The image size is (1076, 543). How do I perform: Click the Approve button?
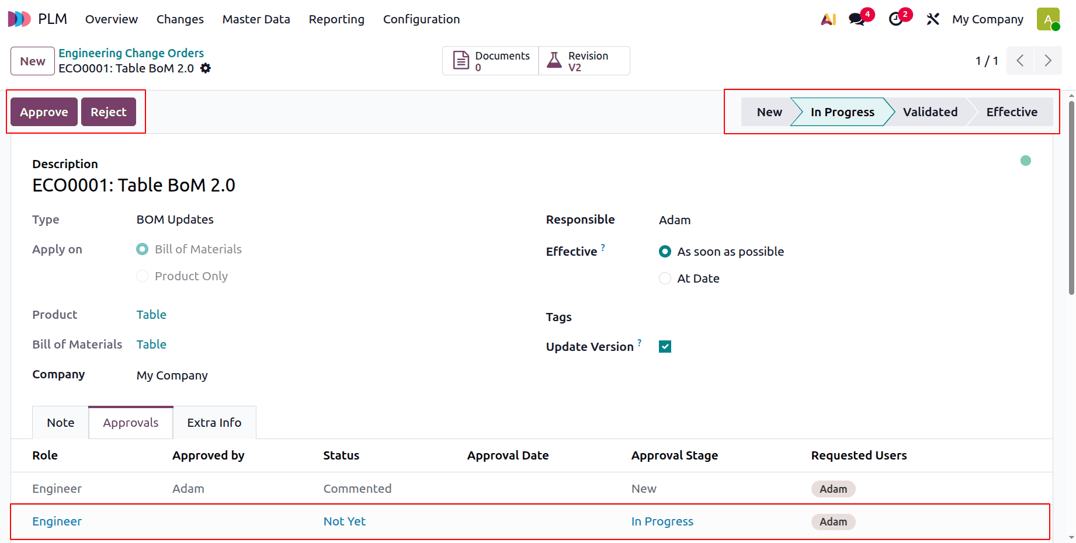pos(44,112)
